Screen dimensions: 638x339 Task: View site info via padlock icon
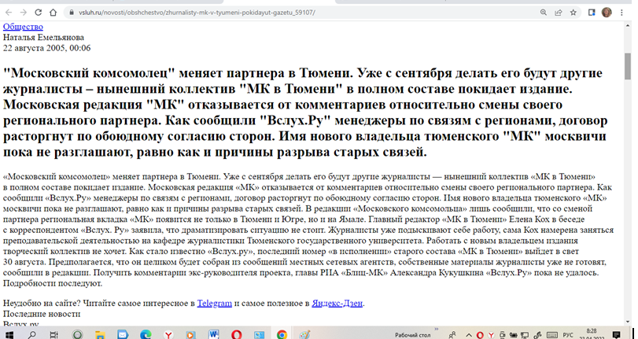(72, 13)
